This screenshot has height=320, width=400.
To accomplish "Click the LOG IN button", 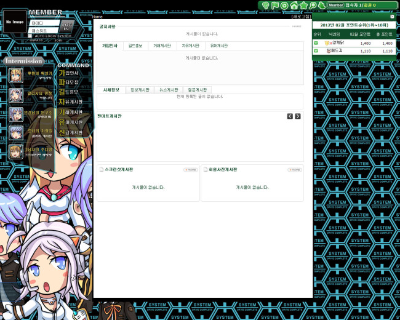I will tap(66, 26).
